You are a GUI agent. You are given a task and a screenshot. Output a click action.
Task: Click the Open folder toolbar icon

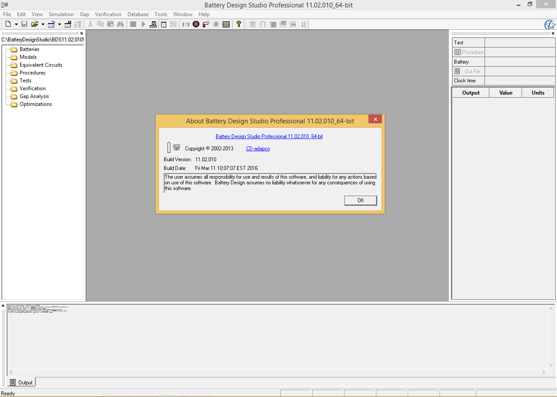pyautogui.click(x=34, y=24)
